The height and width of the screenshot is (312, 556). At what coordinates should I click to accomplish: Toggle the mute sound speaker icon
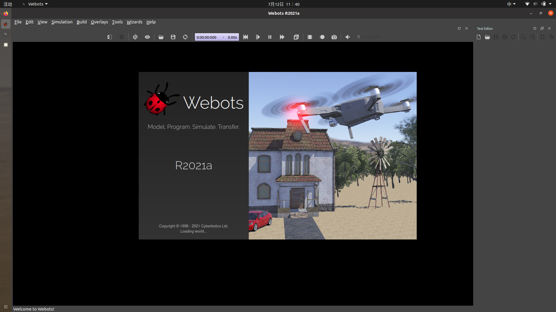tap(348, 37)
